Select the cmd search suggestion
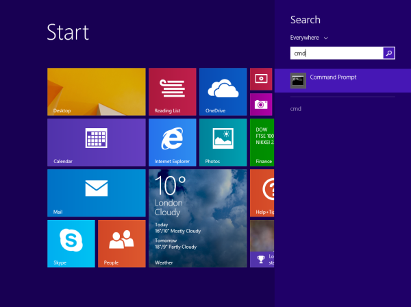The width and height of the screenshot is (411, 307). 296,109
